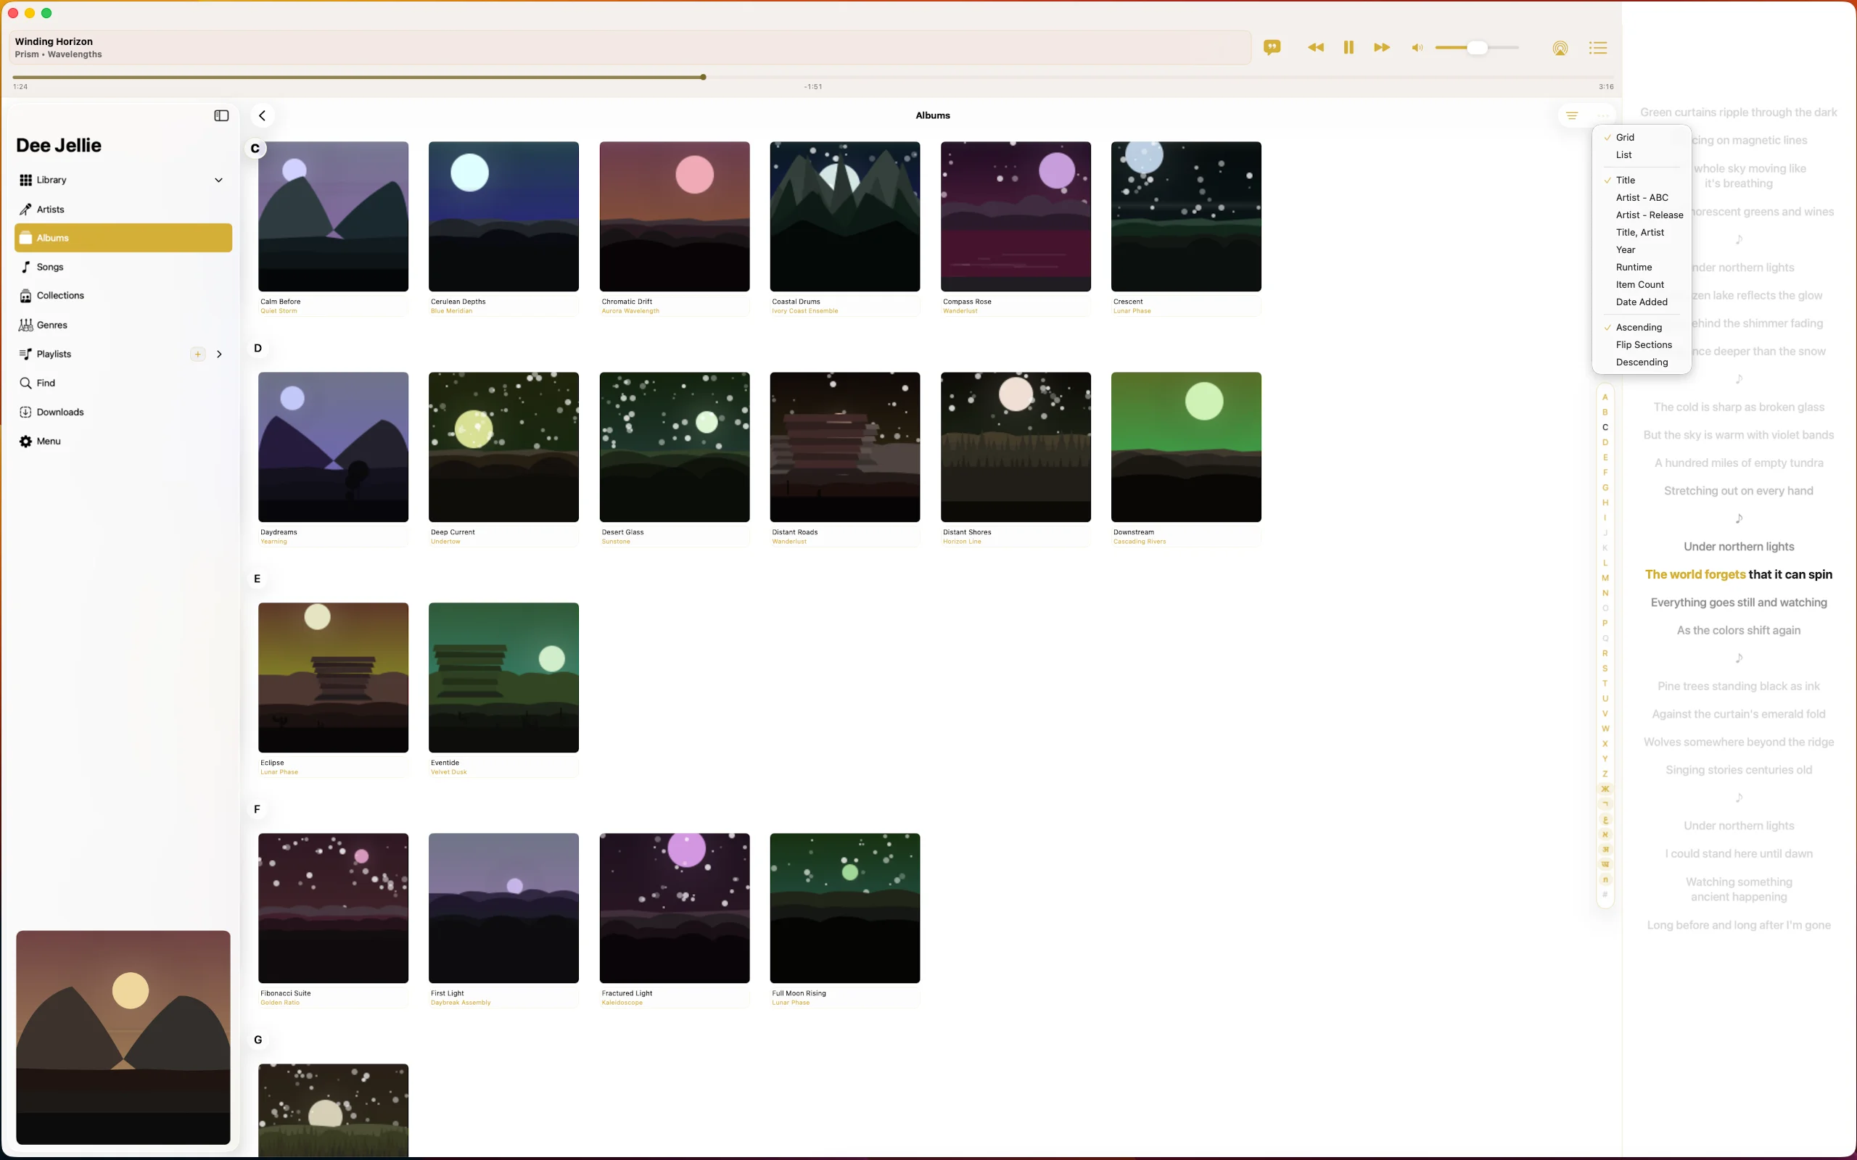Select the List view option
Image resolution: width=1857 pixels, height=1160 pixels.
coord(1623,155)
